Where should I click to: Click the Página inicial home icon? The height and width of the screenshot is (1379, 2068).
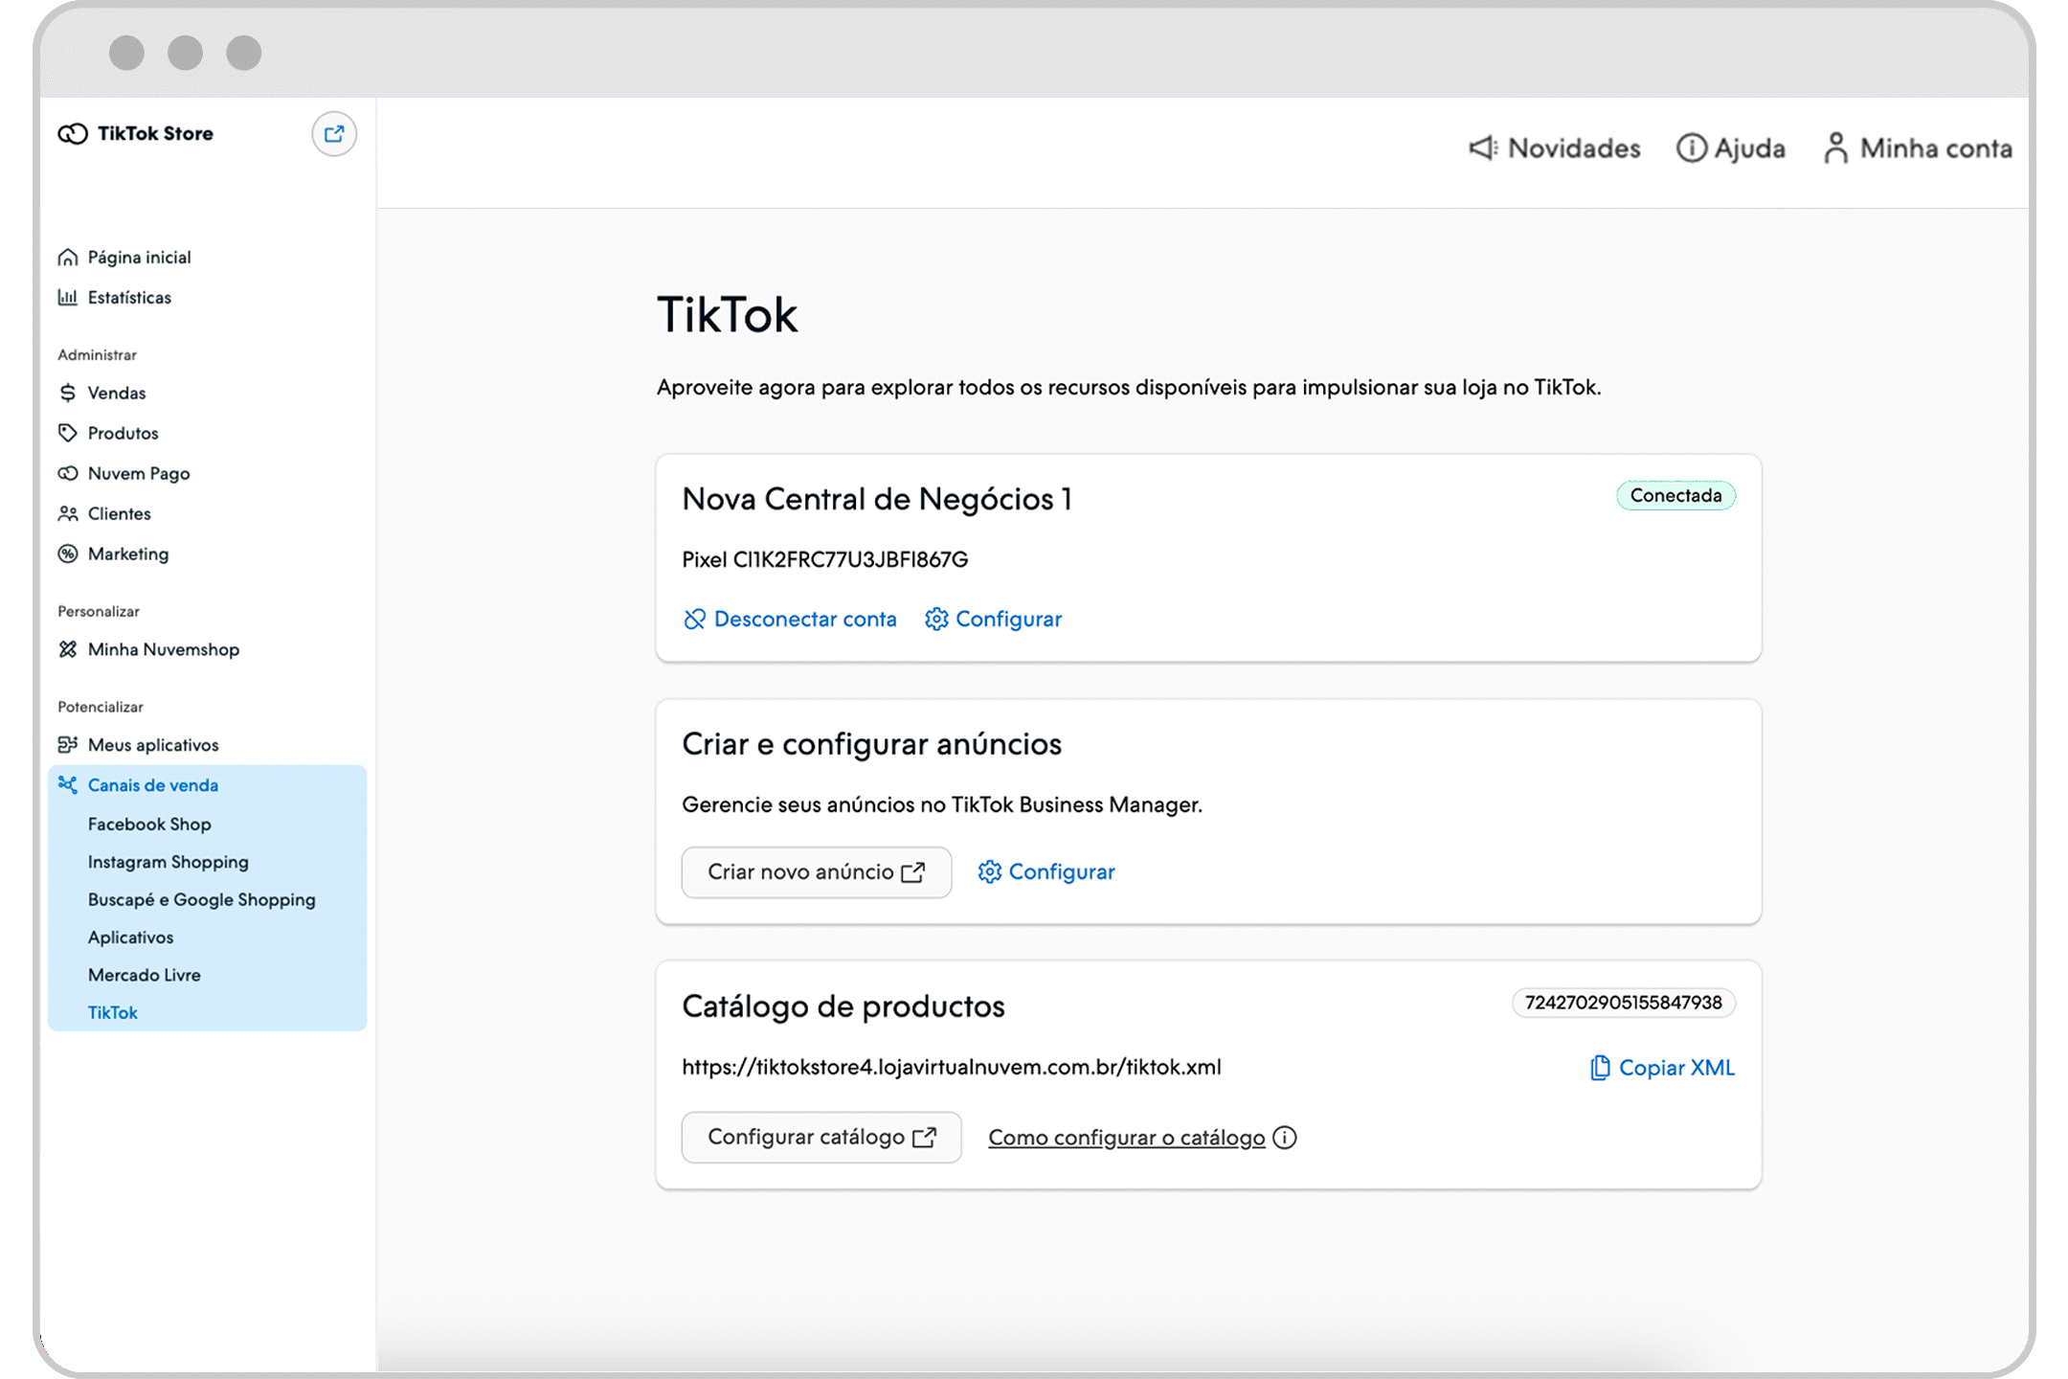pyautogui.click(x=68, y=258)
